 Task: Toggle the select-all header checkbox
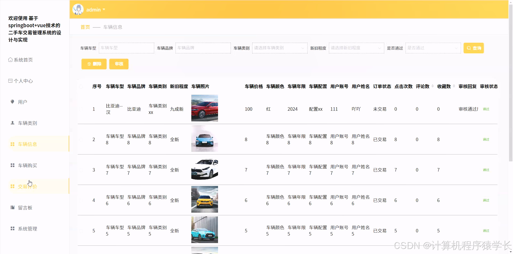[x=81, y=86]
